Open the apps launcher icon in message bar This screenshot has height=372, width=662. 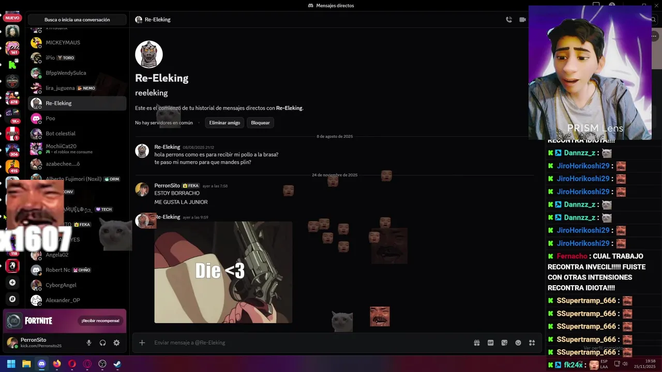pyautogui.click(x=532, y=343)
